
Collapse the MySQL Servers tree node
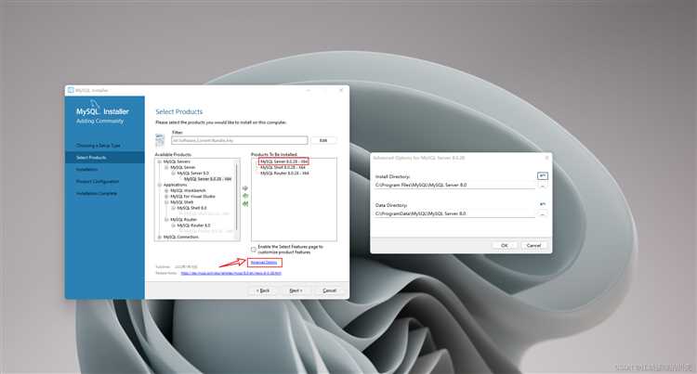160,161
